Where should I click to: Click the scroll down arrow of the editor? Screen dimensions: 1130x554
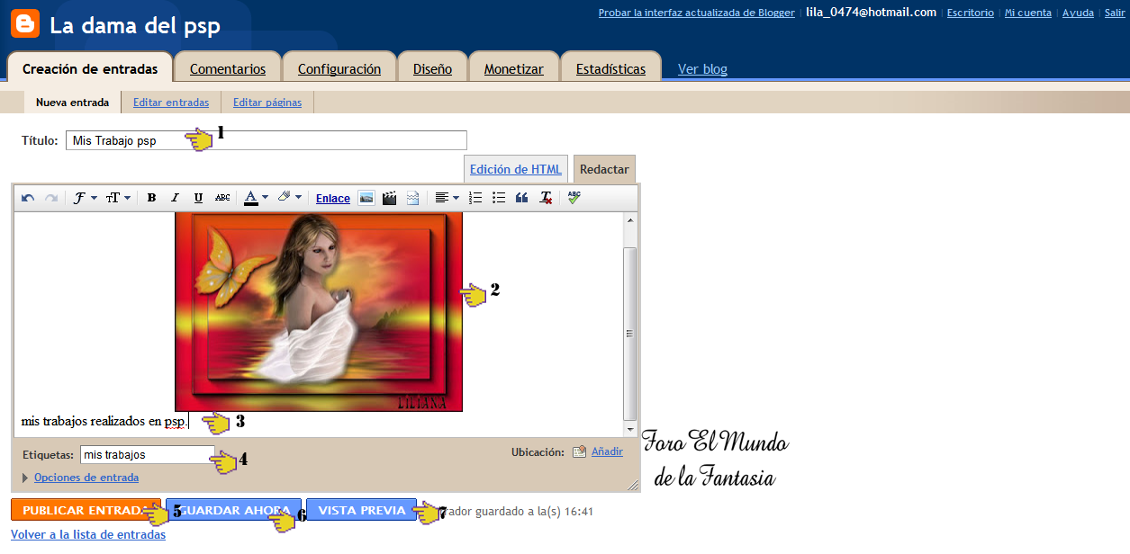tap(630, 430)
